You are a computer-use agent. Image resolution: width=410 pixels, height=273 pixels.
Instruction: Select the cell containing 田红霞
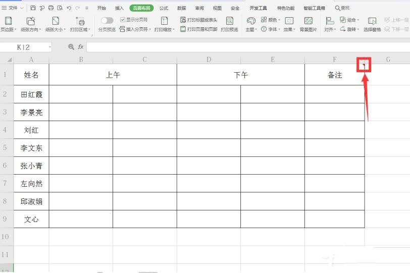click(x=31, y=94)
